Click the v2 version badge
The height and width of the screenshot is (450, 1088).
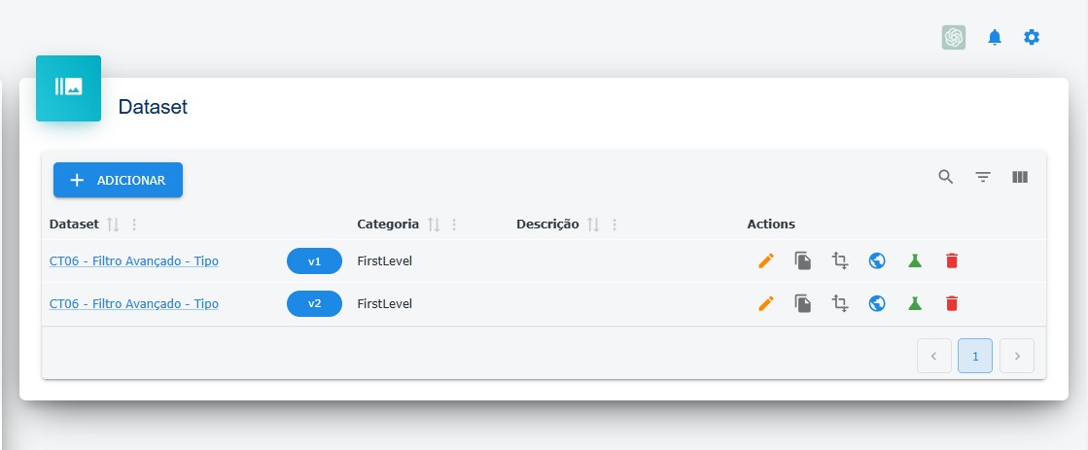click(x=314, y=303)
